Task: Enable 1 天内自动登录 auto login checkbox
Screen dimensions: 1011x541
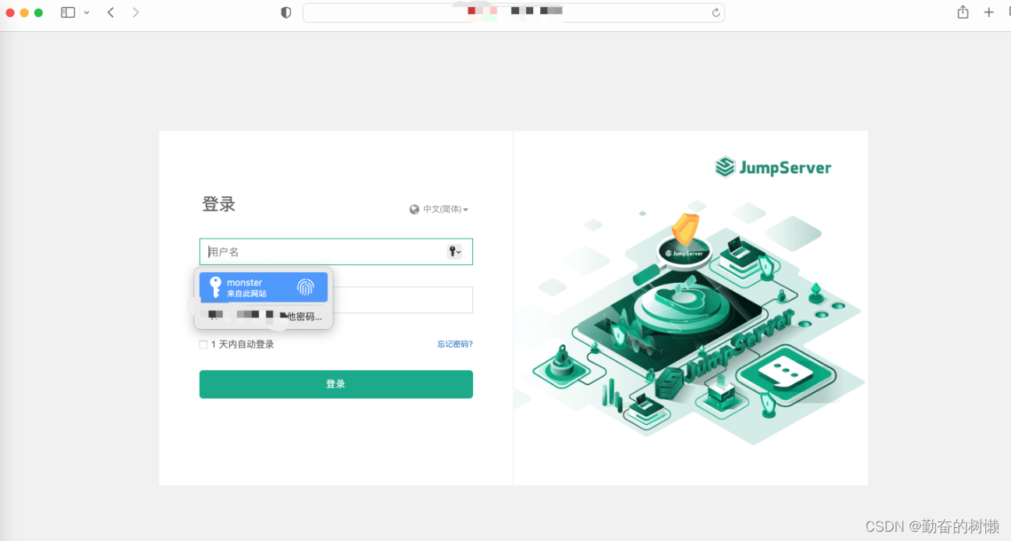Action: click(x=203, y=345)
